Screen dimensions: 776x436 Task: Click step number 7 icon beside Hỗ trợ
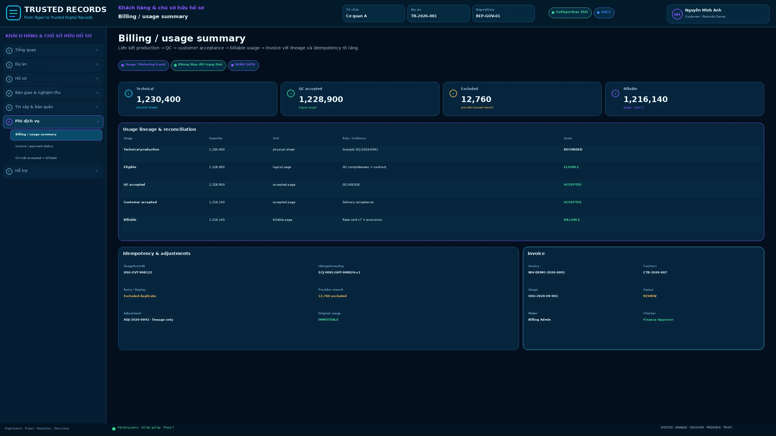pyautogui.click(x=9, y=171)
